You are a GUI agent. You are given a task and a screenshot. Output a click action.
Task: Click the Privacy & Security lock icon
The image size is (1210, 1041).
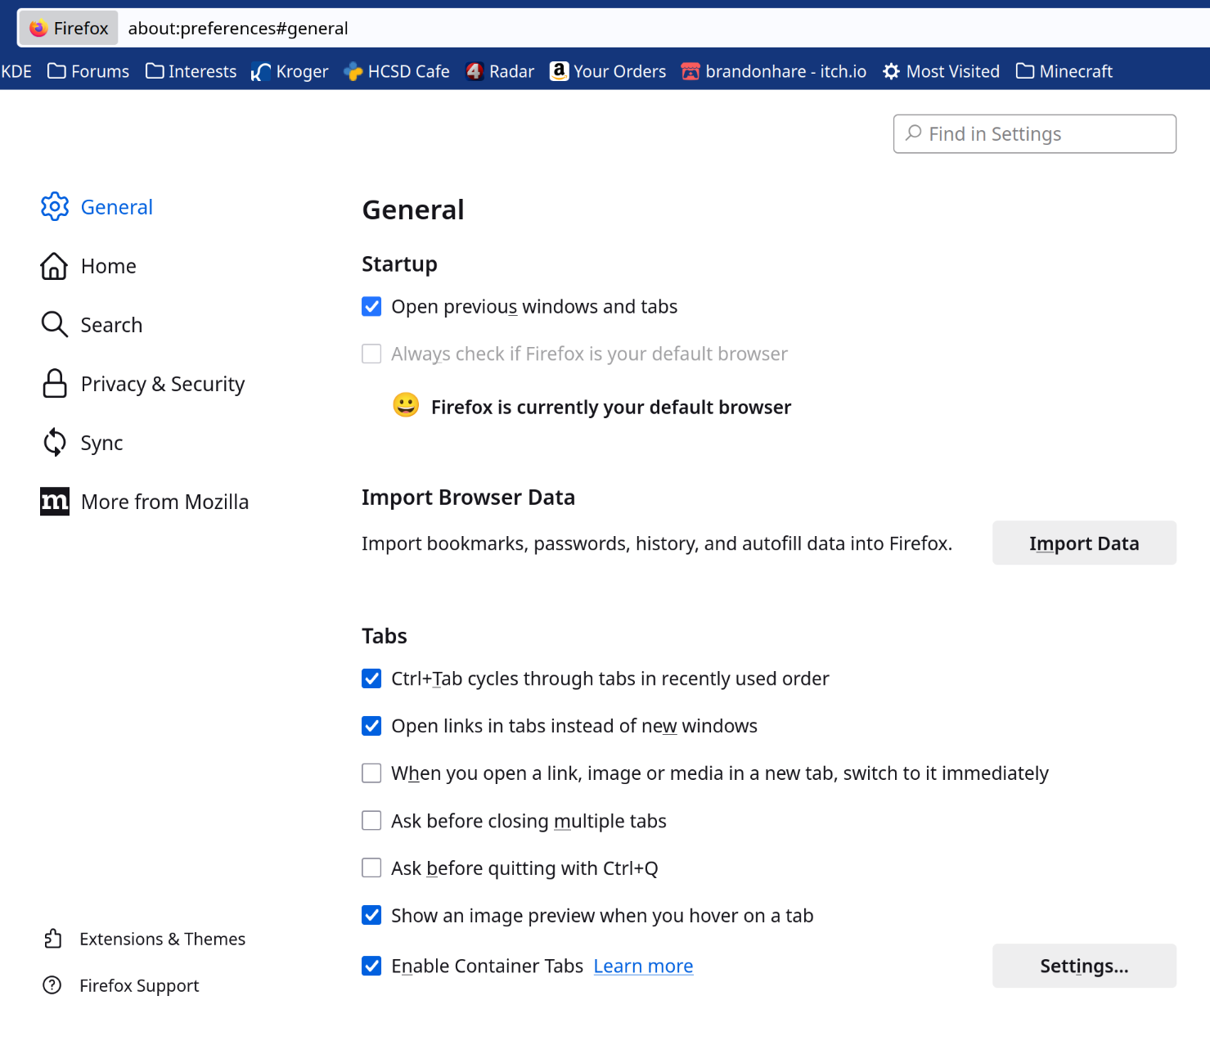[55, 384]
